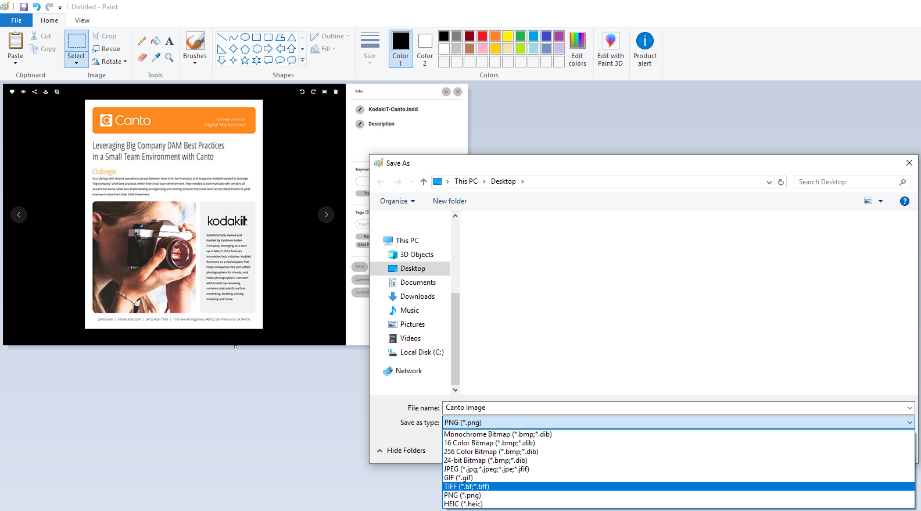The height and width of the screenshot is (511, 921).
Task: Click the New folder button
Action: point(449,201)
